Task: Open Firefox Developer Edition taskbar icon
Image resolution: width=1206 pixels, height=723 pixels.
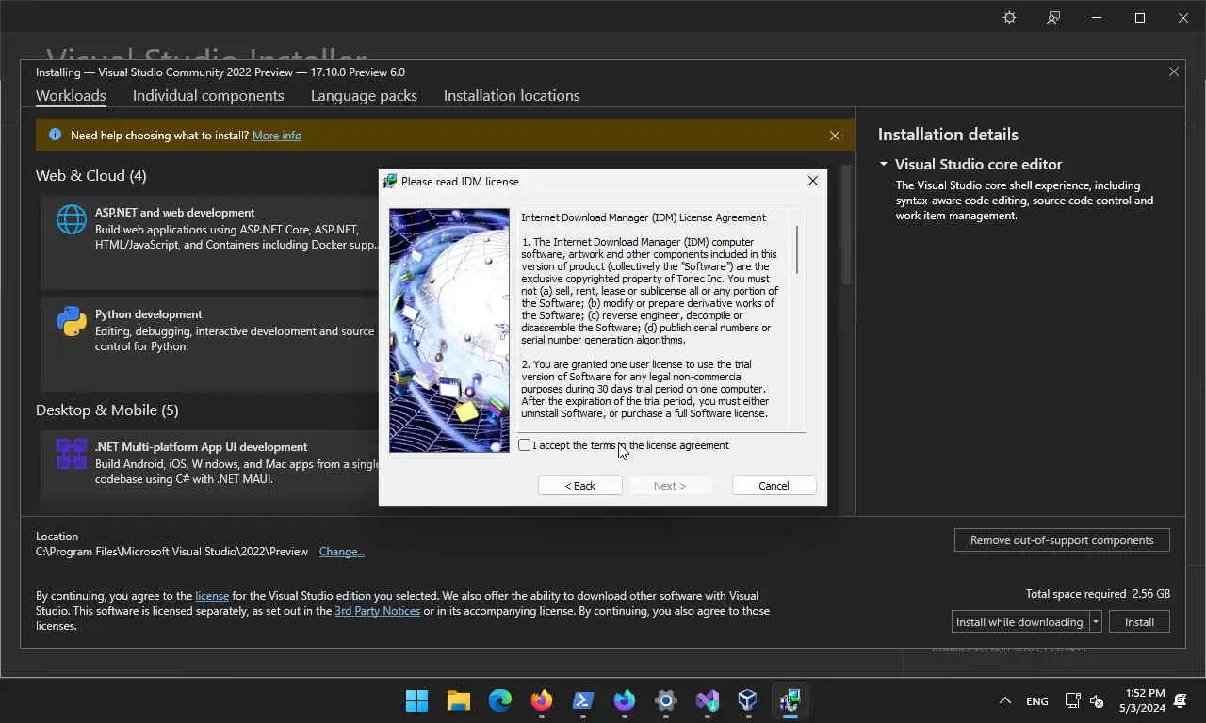Action: pyautogui.click(x=625, y=700)
